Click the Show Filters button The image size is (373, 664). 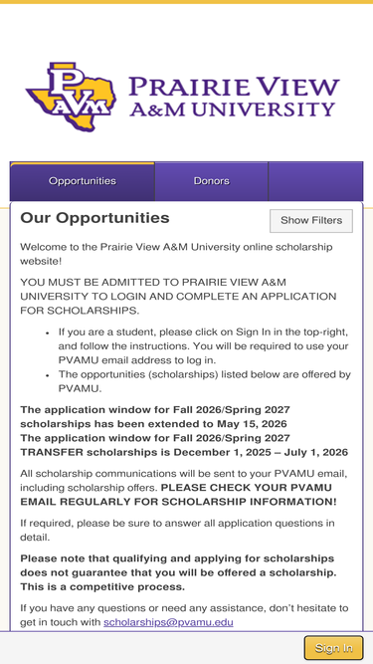click(311, 221)
